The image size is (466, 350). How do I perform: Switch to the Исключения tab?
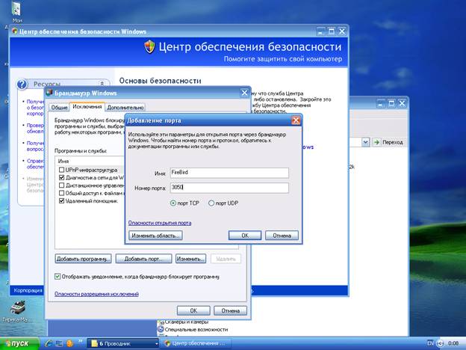point(87,106)
